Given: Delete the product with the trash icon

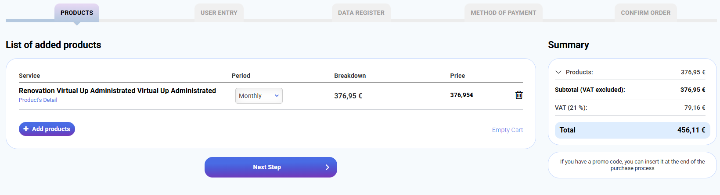Looking at the screenshot, I should click(x=518, y=95).
